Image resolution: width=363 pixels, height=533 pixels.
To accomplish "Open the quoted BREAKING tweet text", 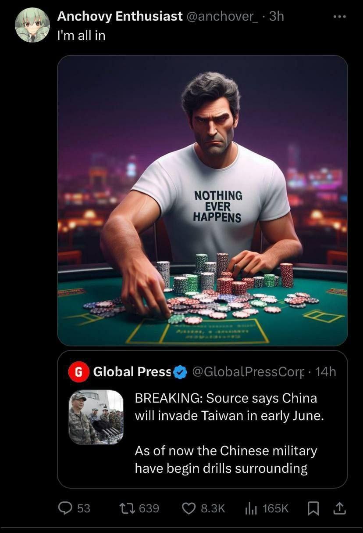I will (x=229, y=433).
